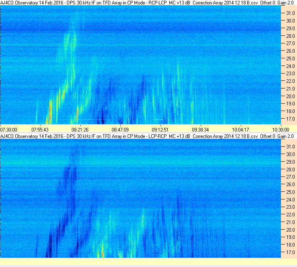The height and width of the screenshot is (267, 297).
Task: Select 23.0 frequency label in RCP-LCP plot
Action: [x=291, y=74]
